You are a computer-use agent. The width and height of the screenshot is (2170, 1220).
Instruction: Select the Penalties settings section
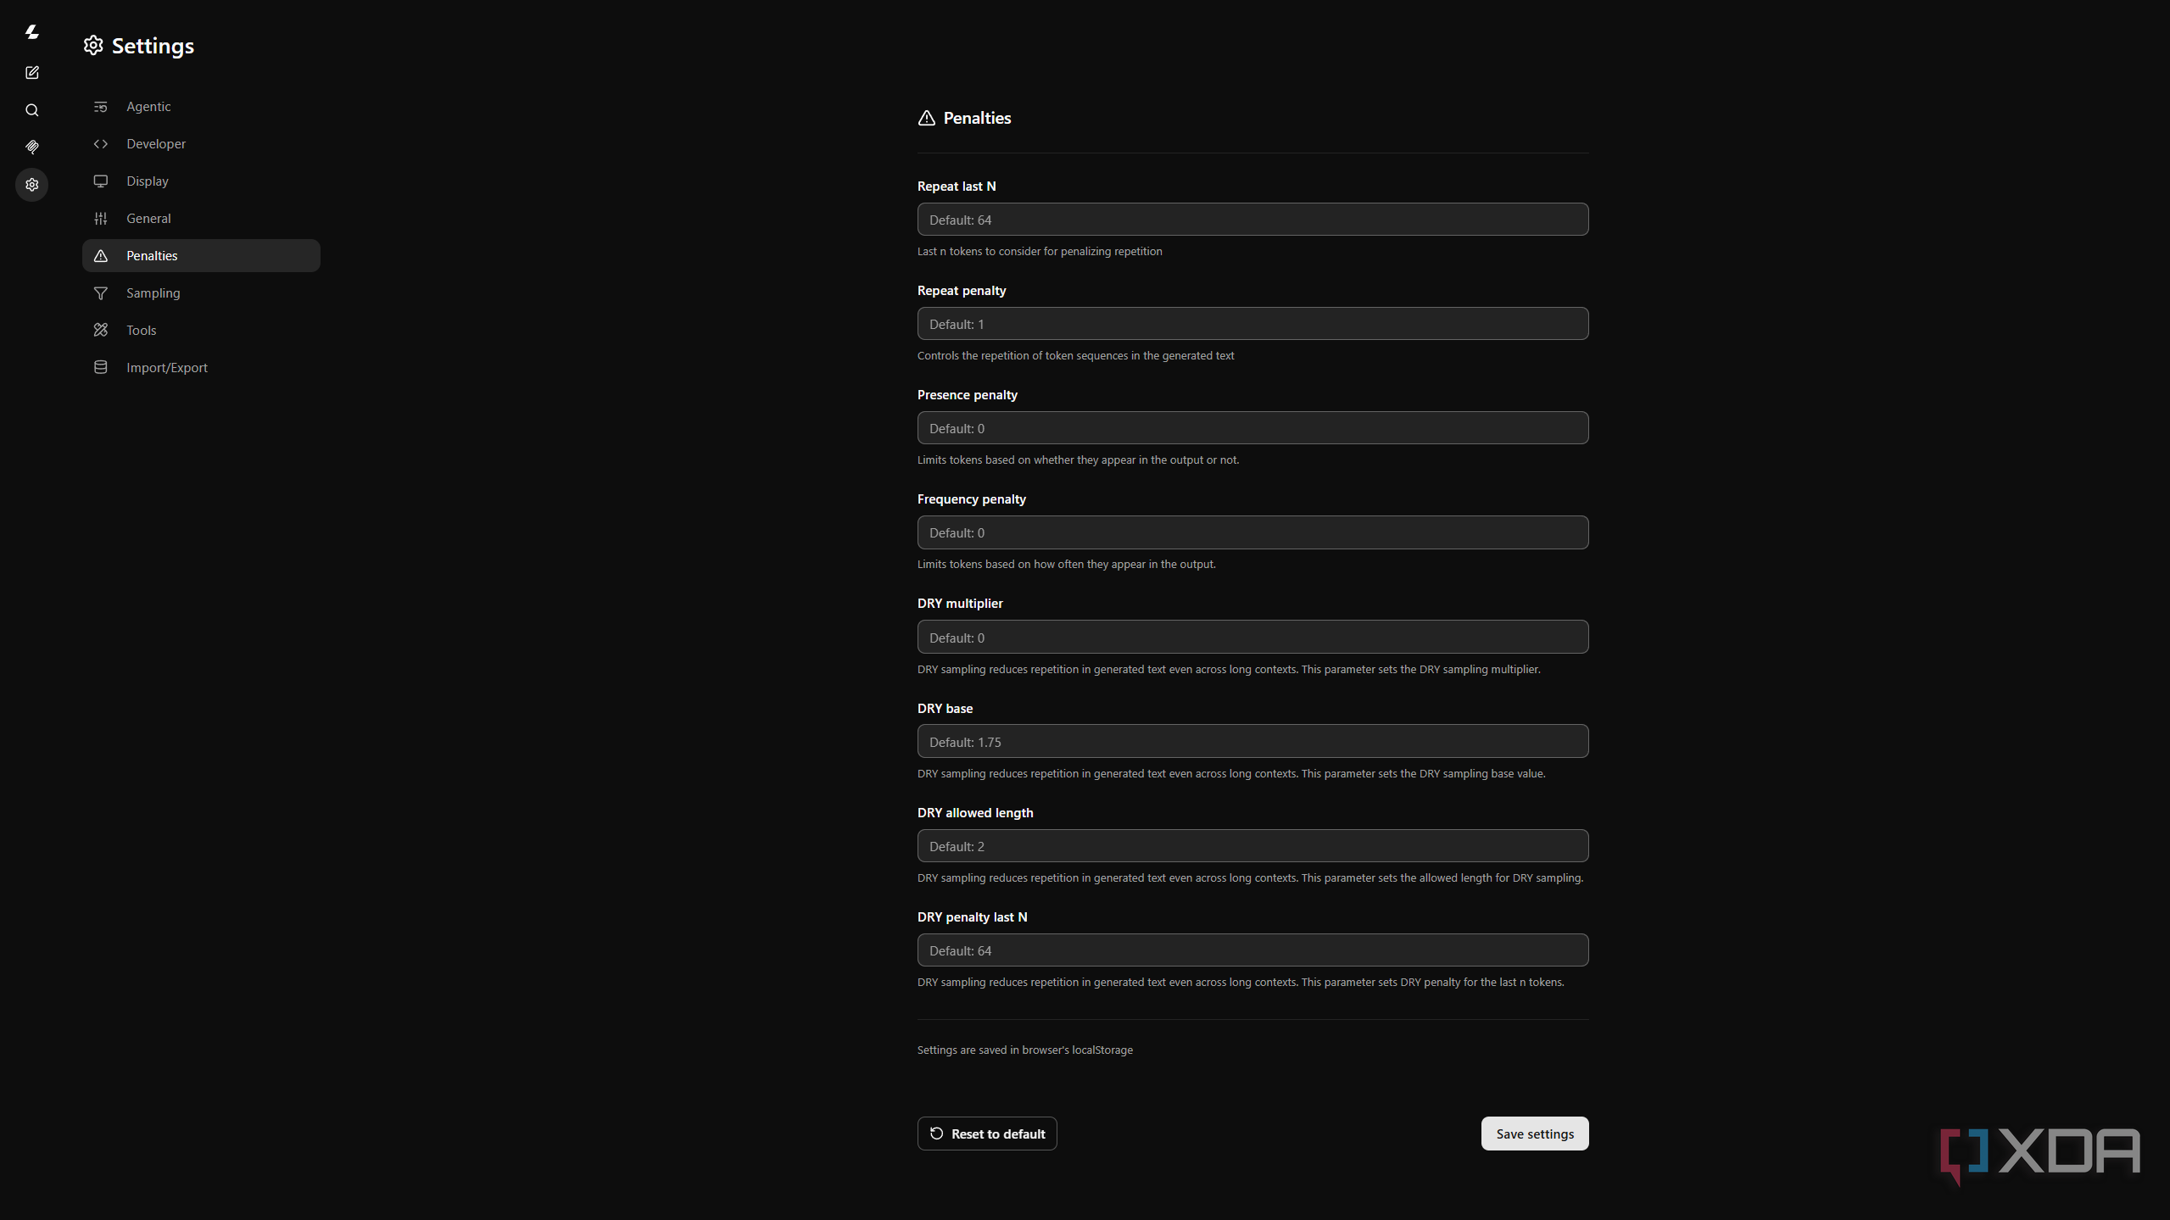click(x=201, y=256)
